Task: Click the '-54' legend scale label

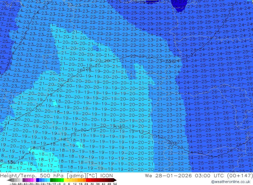Action: 13,184
